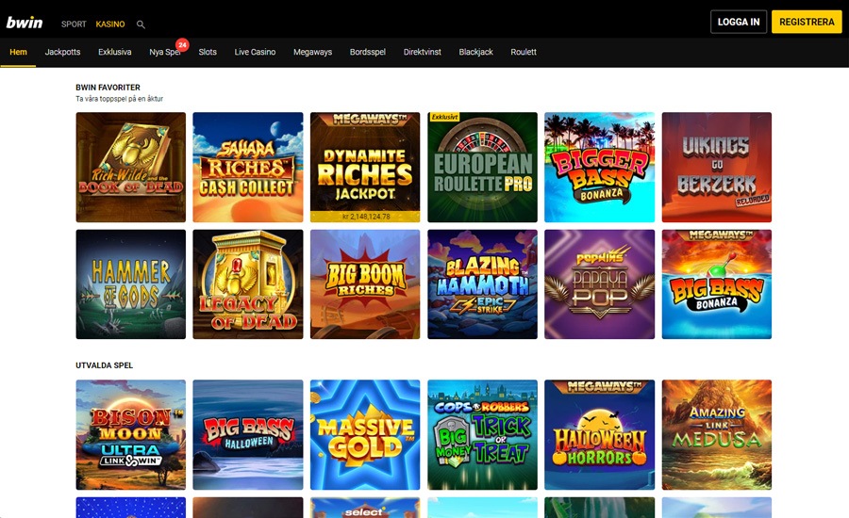Open the Blackjack tab
Viewport: 849px width, 518px height.
(x=476, y=52)
